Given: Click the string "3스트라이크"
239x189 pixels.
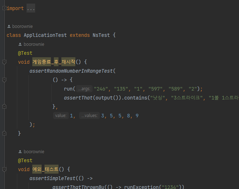Looking at the screenshot, I should pos(187,98).
